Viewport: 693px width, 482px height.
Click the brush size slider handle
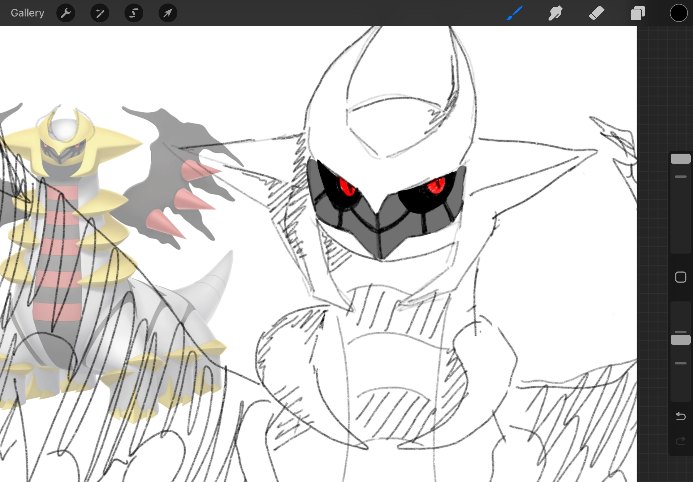(680, 158)
